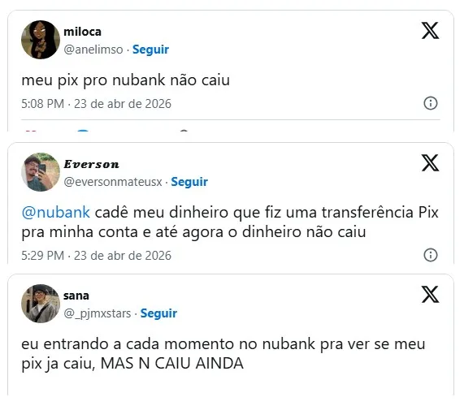Open the @_pjmxstars handle
The width and height of the screenshot is (464, 410).
(97, 313)
